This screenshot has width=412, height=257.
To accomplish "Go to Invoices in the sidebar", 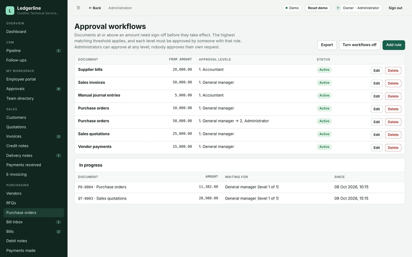I will pyautogui.click(x=34, y=136).
